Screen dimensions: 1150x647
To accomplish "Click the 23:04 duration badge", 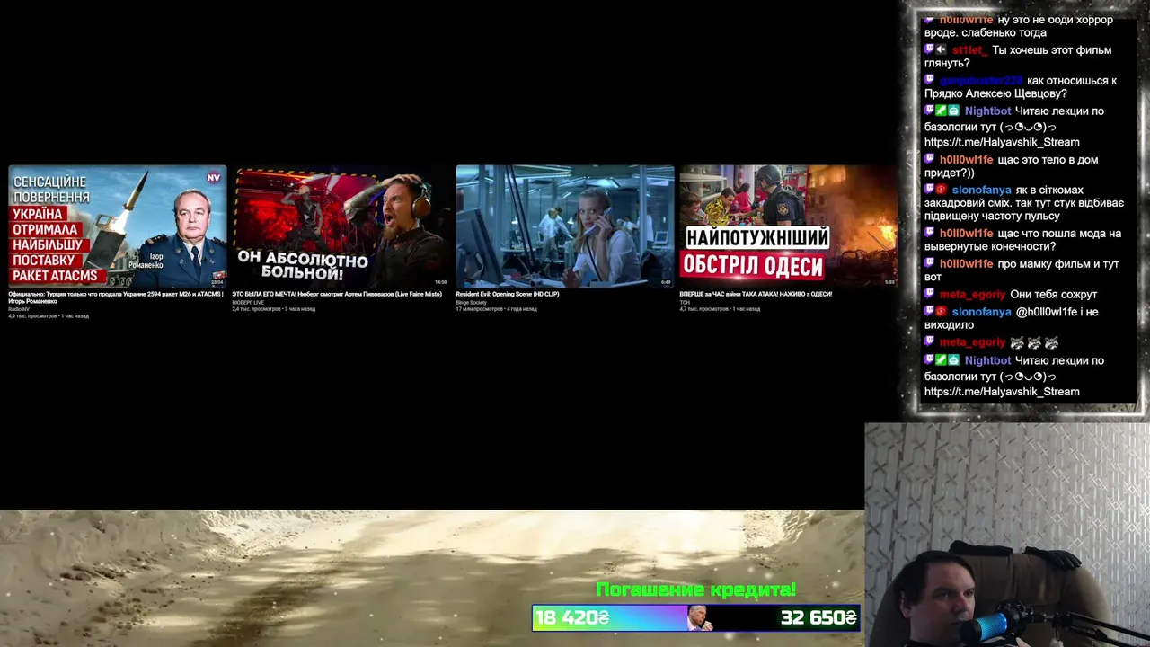I will pos(217,282).
